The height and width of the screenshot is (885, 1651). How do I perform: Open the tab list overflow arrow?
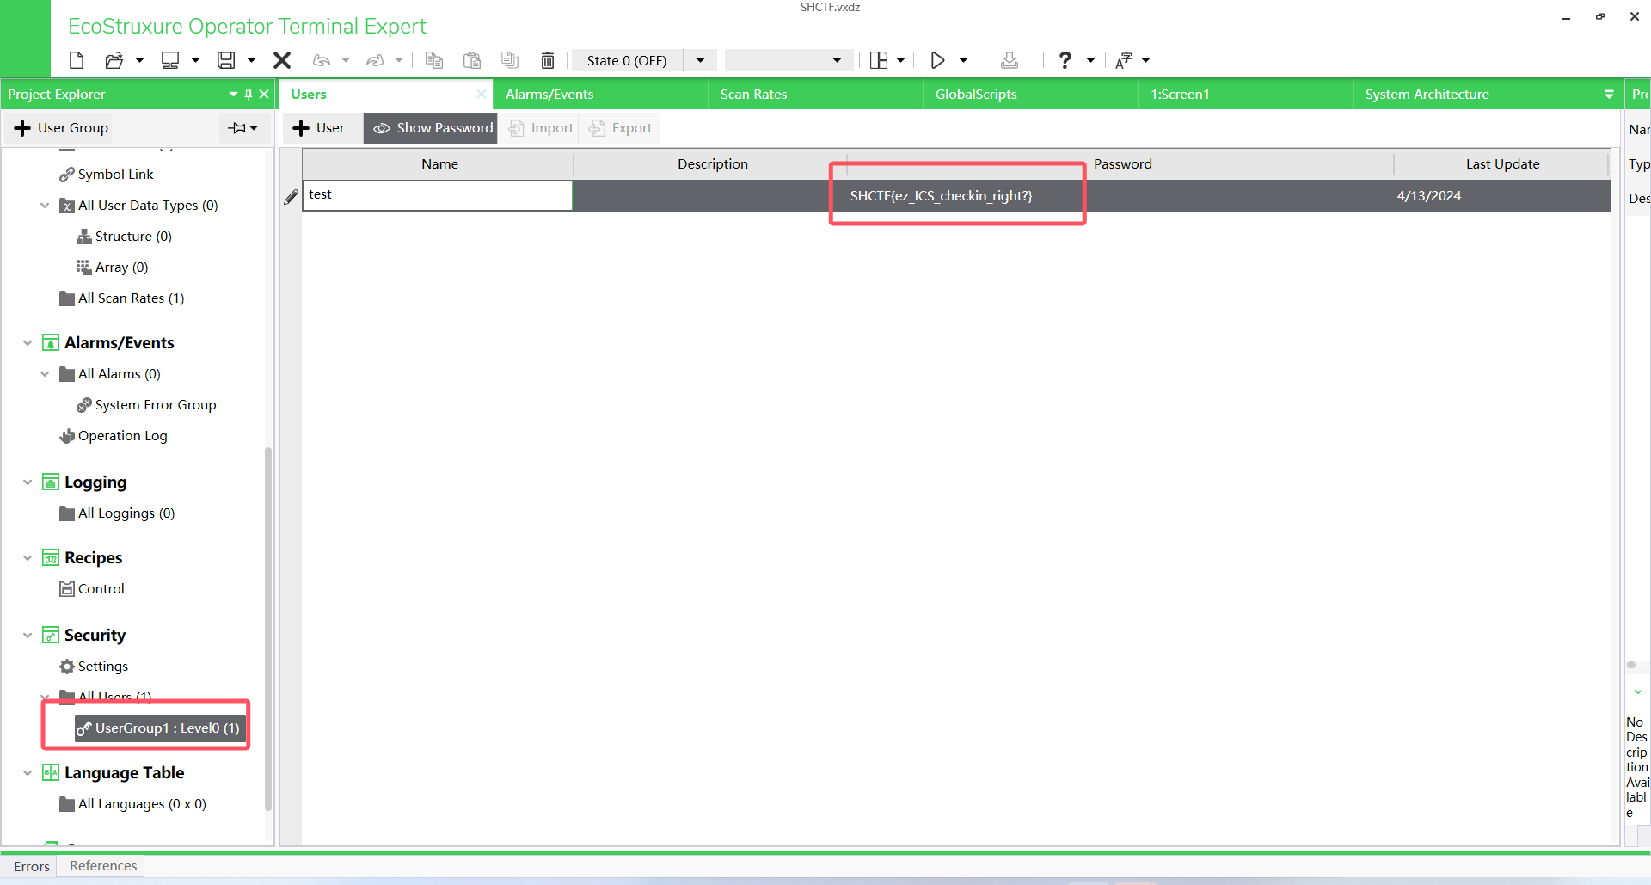(1609, 95)
